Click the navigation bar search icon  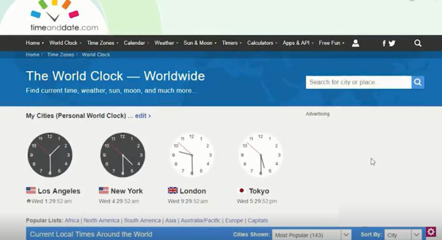[418, 43]
